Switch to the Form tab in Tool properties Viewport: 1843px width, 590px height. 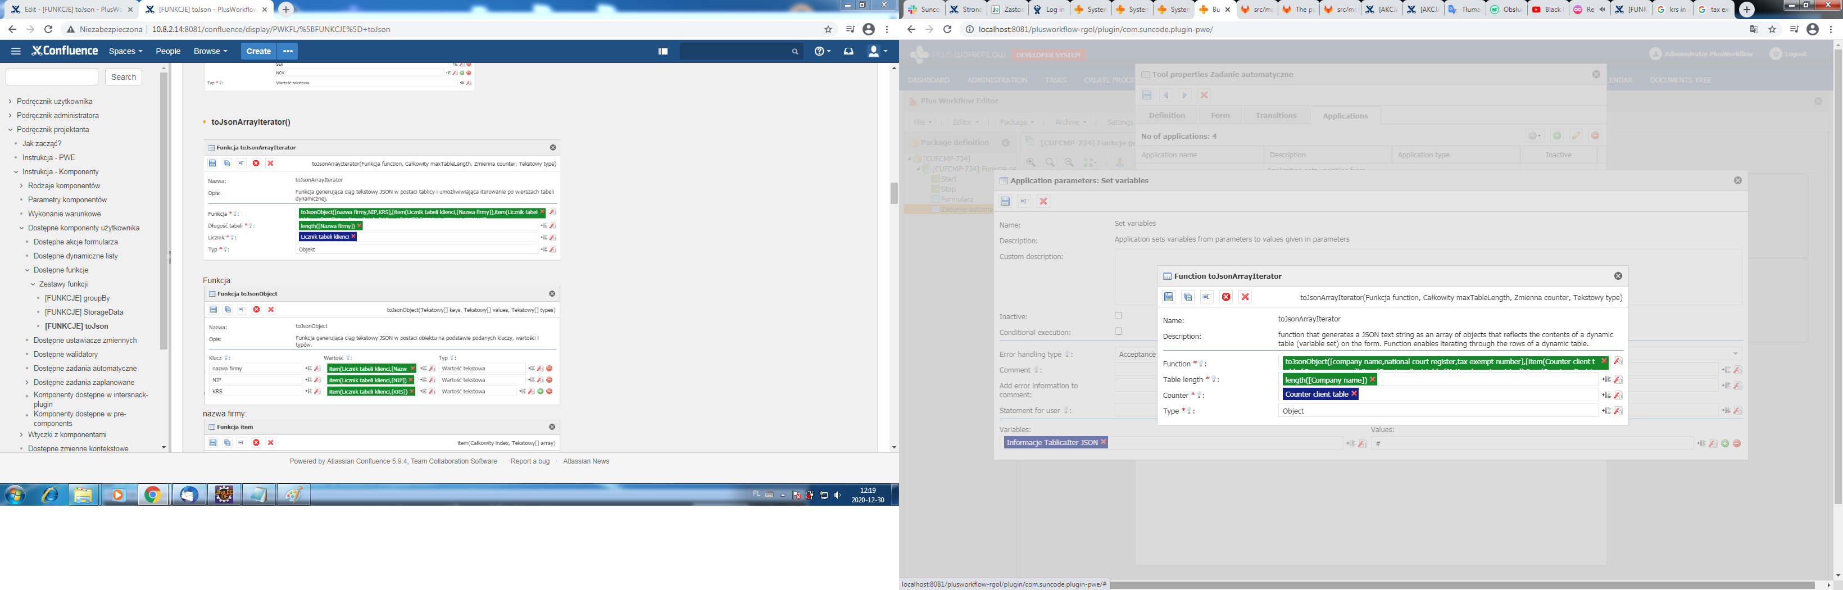(x=1220, y=115)
